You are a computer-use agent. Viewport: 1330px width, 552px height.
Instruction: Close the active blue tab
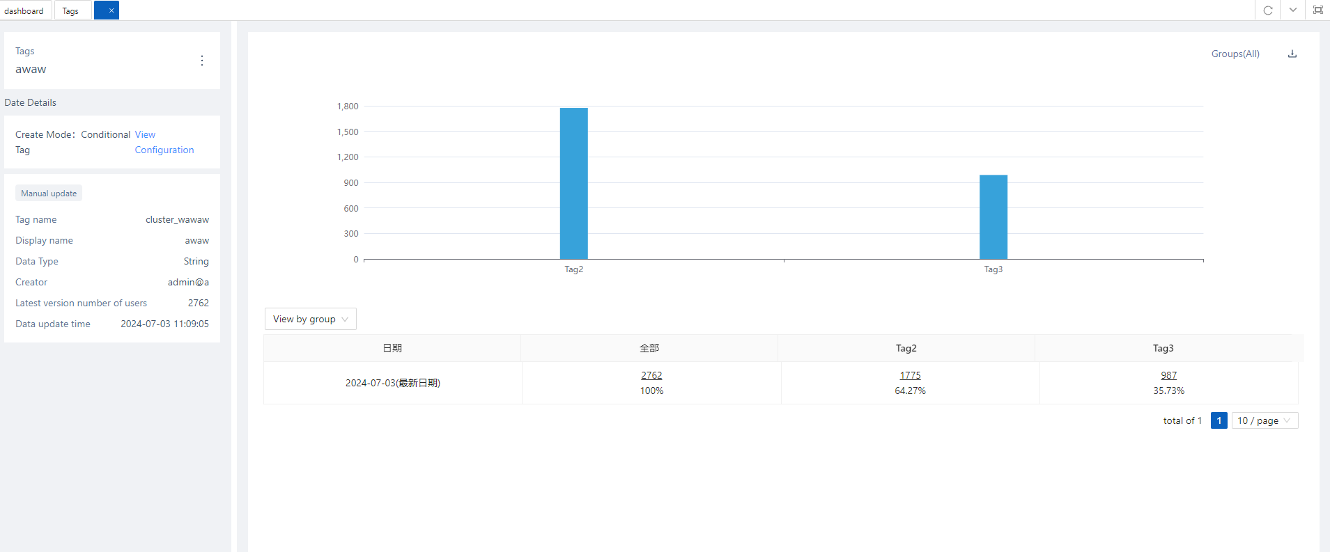click(111, 10)
